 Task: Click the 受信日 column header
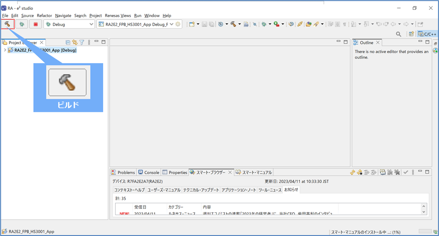pyautogui.click(x=149, y=207)
